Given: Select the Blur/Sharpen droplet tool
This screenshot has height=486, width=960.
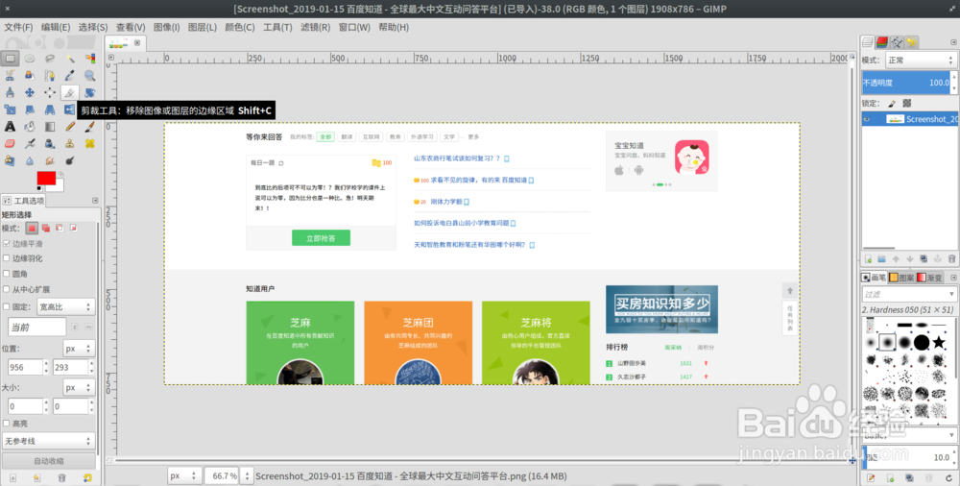Looking at the screenshot, I should coord(30,160).
